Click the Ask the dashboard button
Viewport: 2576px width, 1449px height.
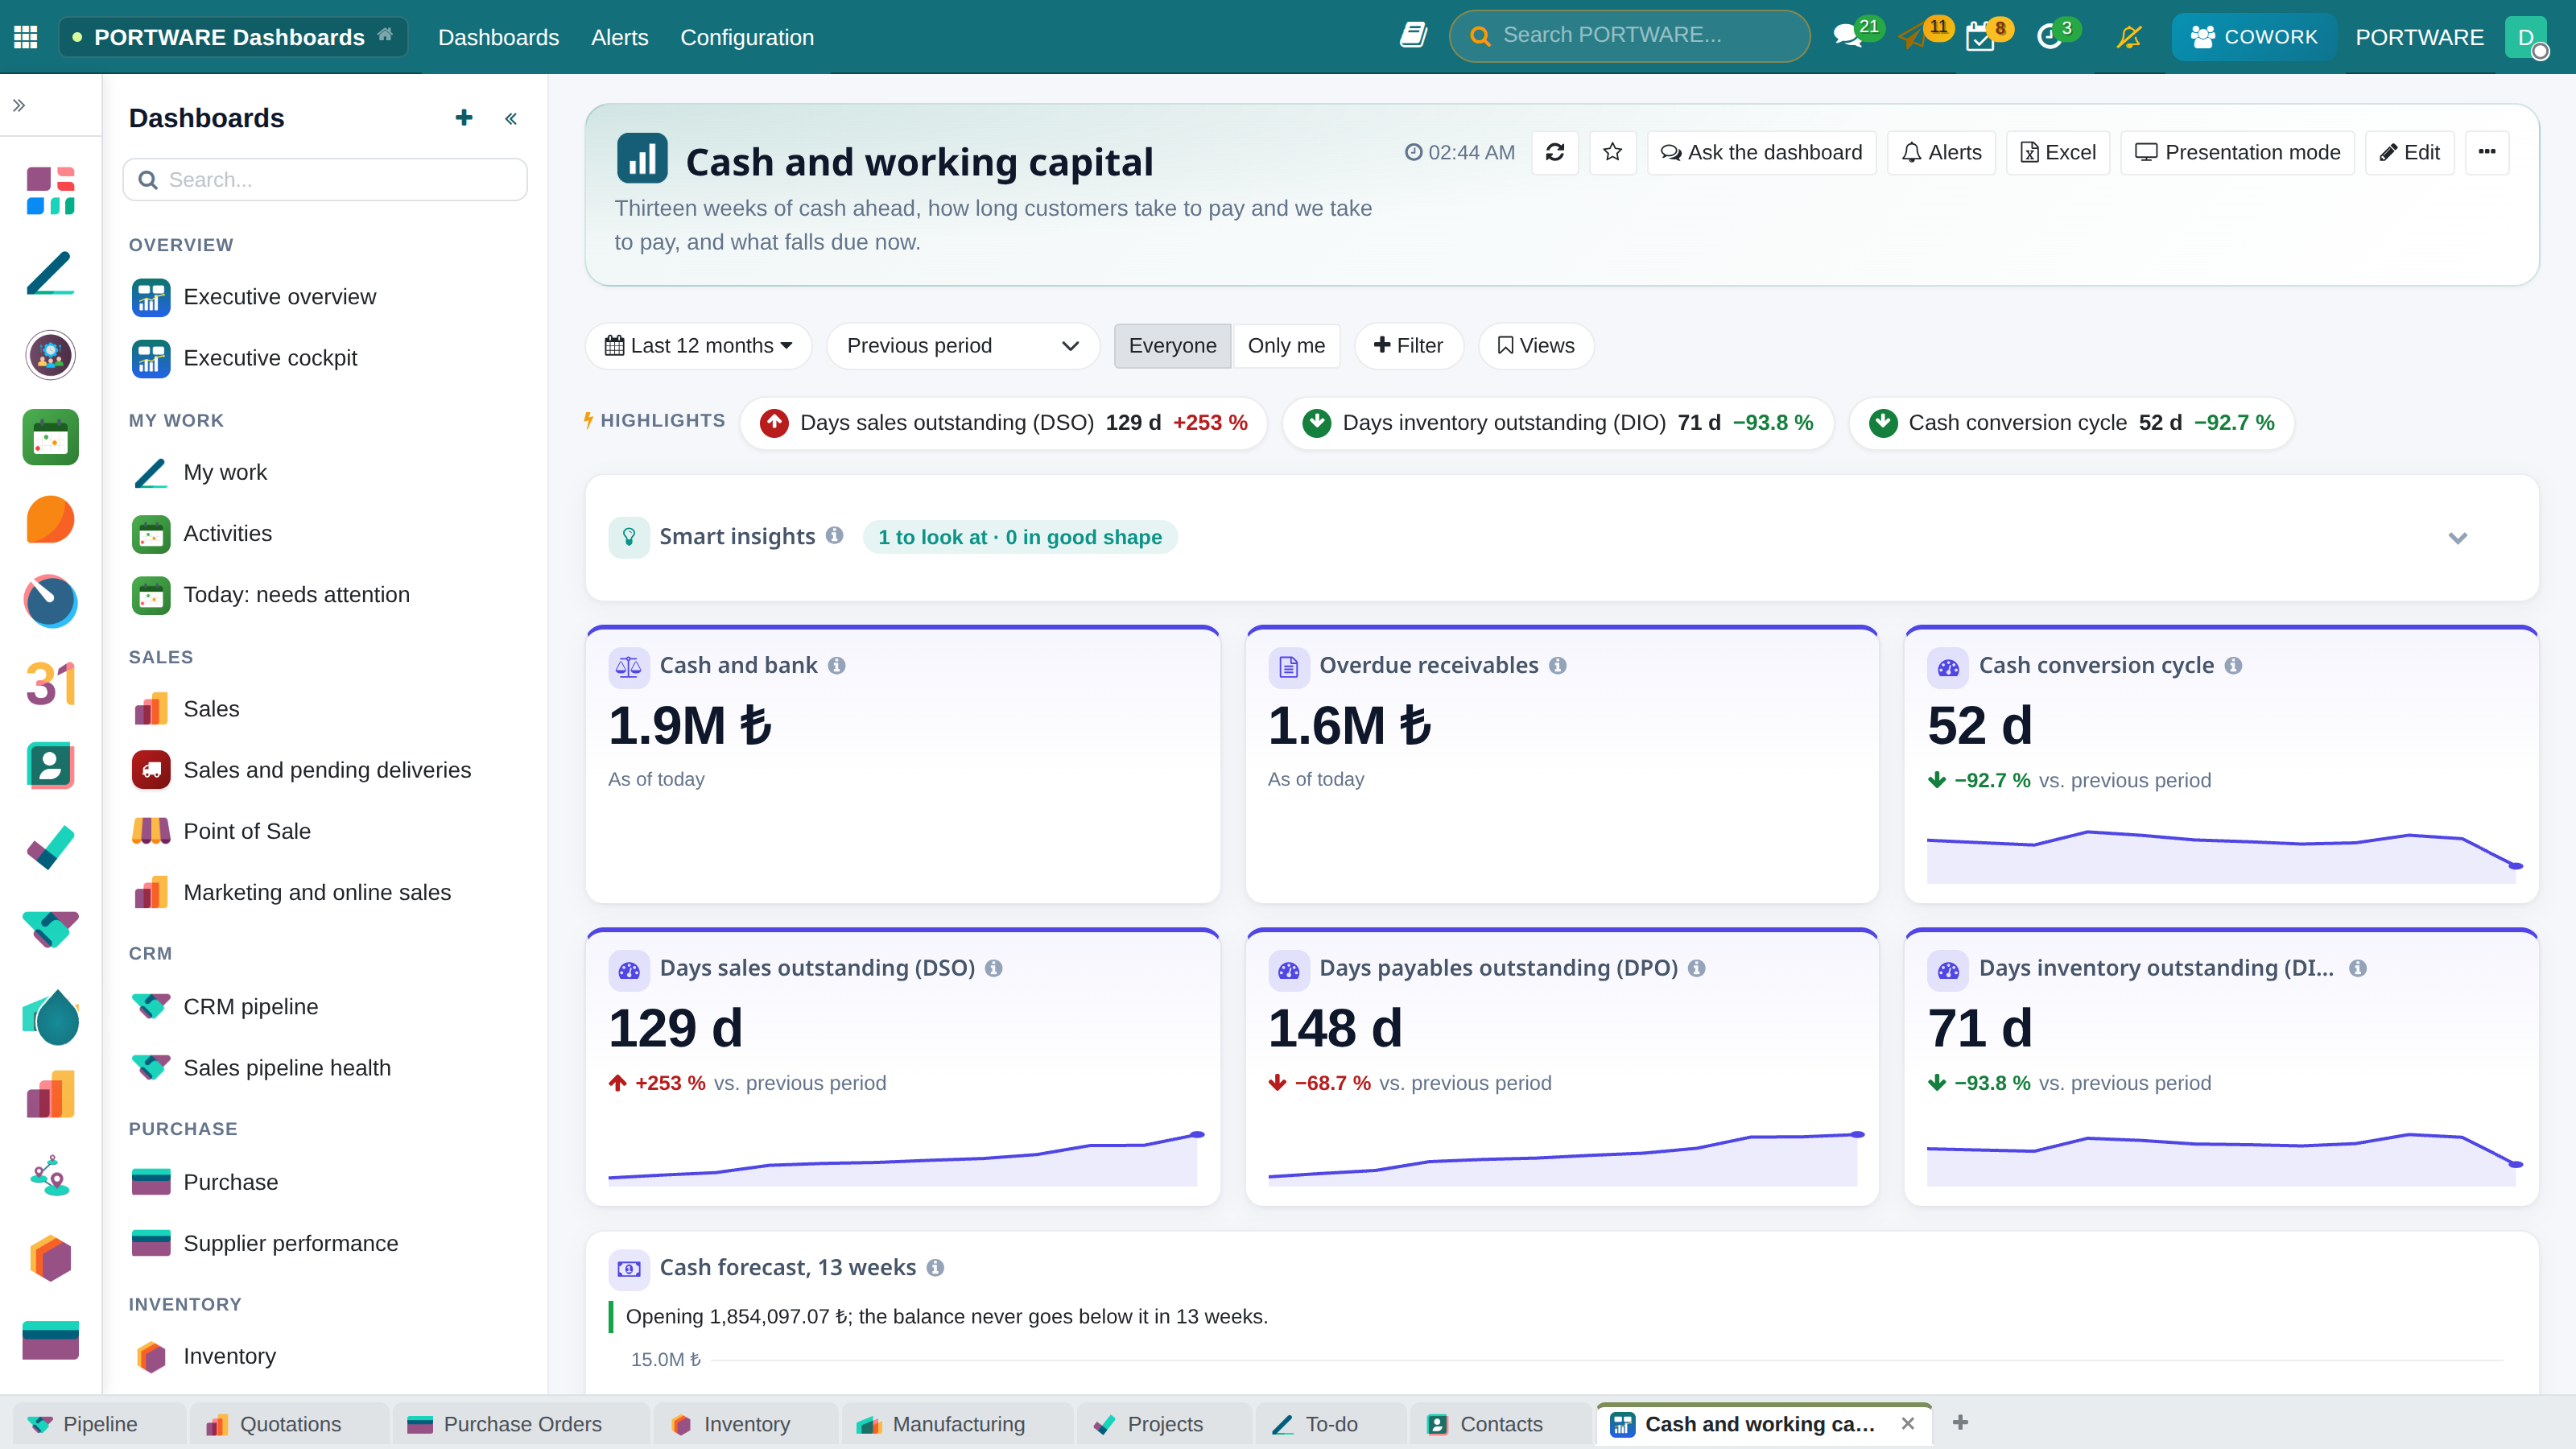(1761, 152)
